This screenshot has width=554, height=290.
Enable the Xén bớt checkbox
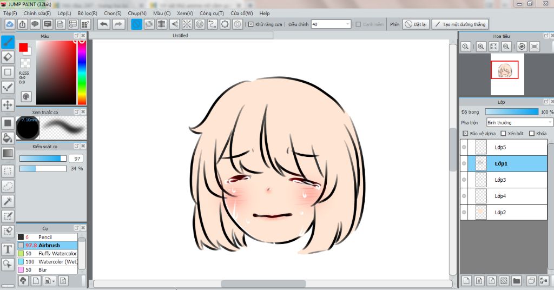click(x=504, y=134)
